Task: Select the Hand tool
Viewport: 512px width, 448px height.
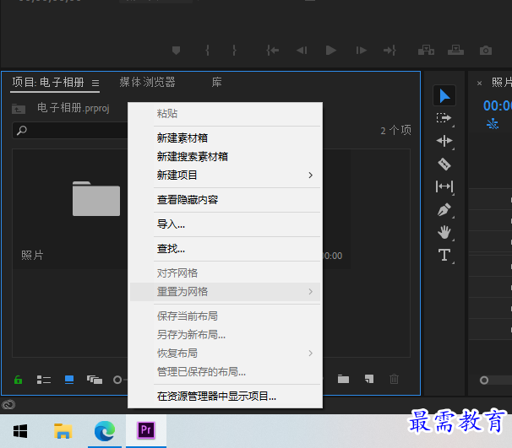Action: [444, 232]
